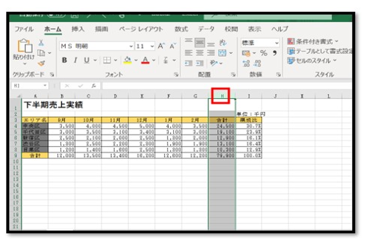This screenshot has width=365, height=240.
Task: Open the font color dropdown arrow
Action: click(154, 60)
